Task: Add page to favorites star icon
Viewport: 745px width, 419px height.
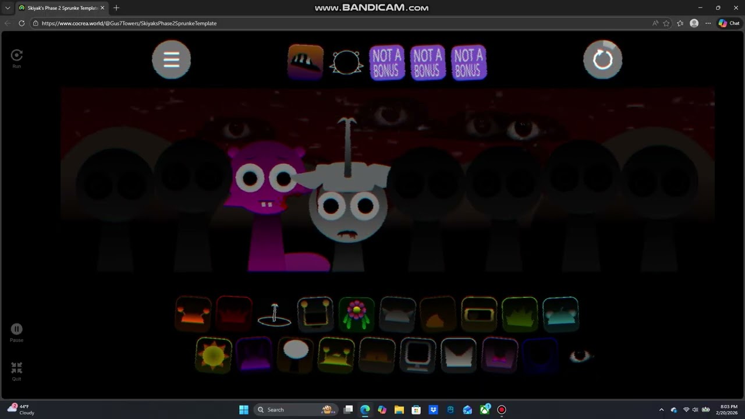Action: coord(666,23)
